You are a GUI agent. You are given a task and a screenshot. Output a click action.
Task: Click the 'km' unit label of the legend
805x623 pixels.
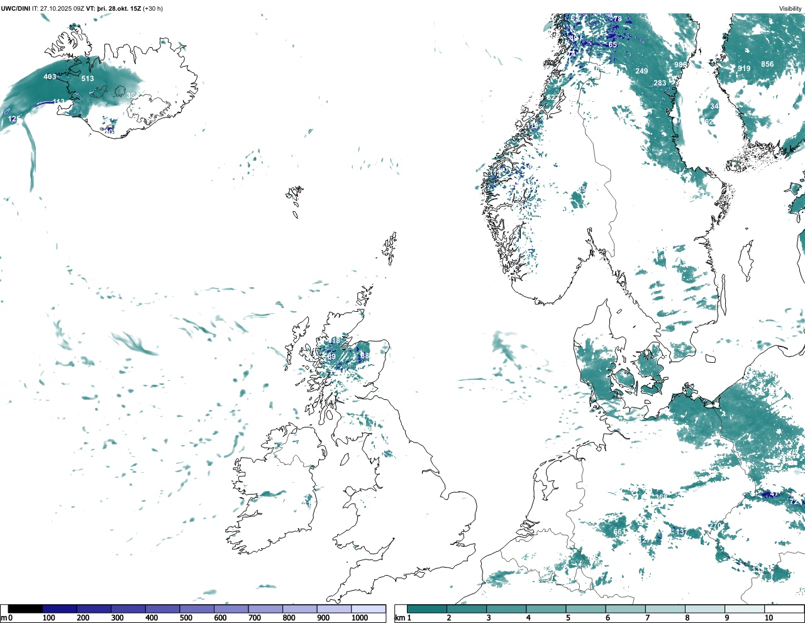tap(399, 618)
